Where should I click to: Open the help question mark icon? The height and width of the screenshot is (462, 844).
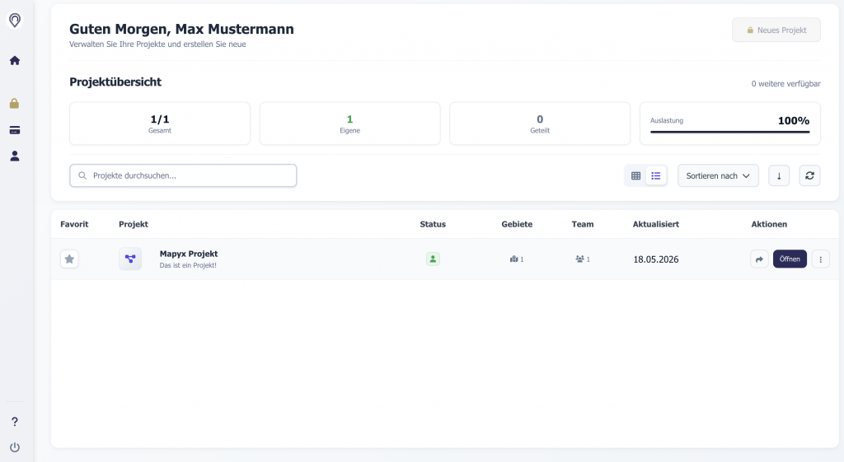tap(15, 422)
